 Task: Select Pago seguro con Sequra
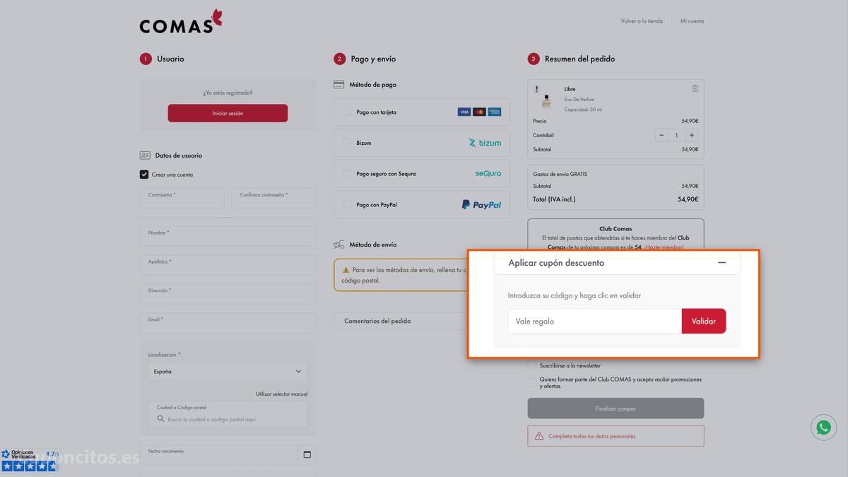(347, 173)
